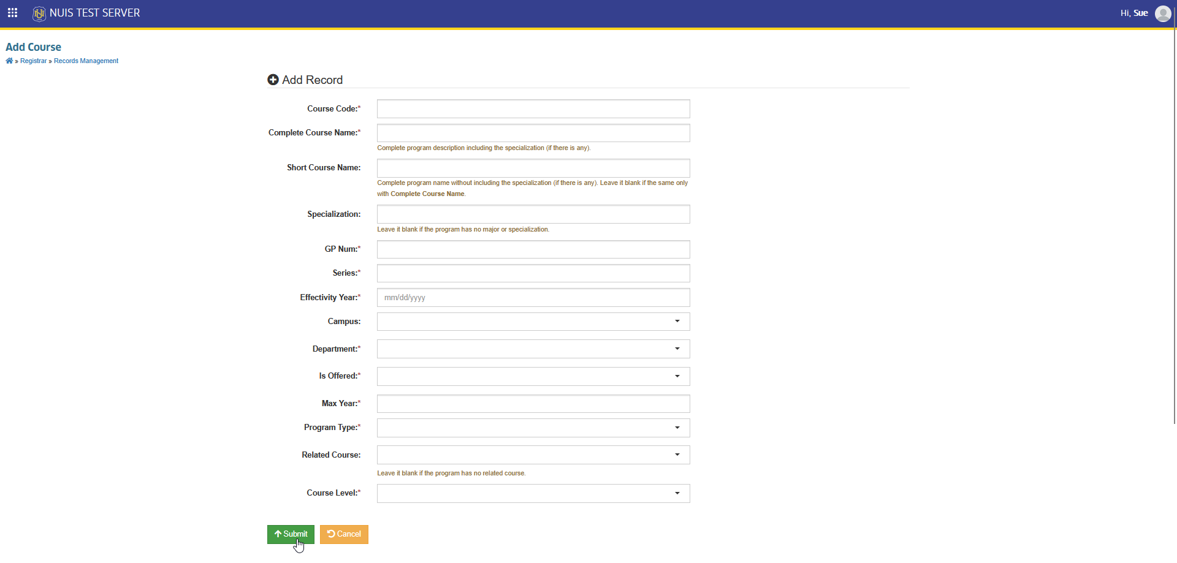
Task: Focus the Max Year input field
Action: (533, 404)
